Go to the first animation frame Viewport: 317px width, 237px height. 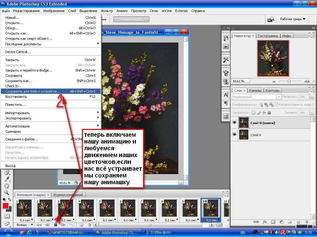pyautogui.click(x=39, y=225)
